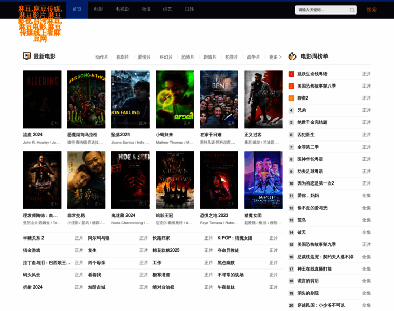Open 午夜姐妹 in the list
Screen dimensions: 394x311
click(x=226, y=287)
